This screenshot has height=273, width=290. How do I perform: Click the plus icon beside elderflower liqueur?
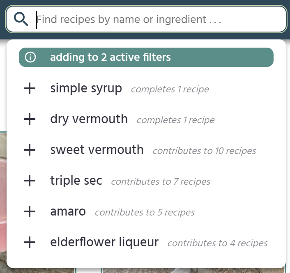[30, 243]
